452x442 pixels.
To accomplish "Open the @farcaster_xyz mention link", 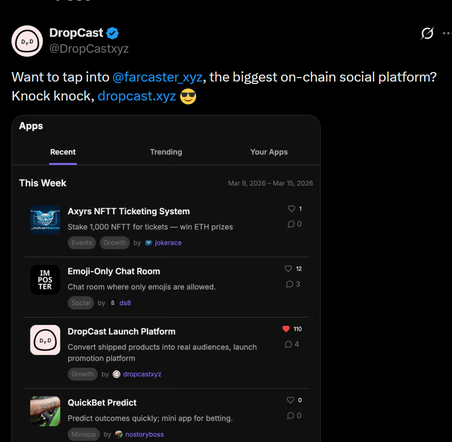I will pos(157,78).
